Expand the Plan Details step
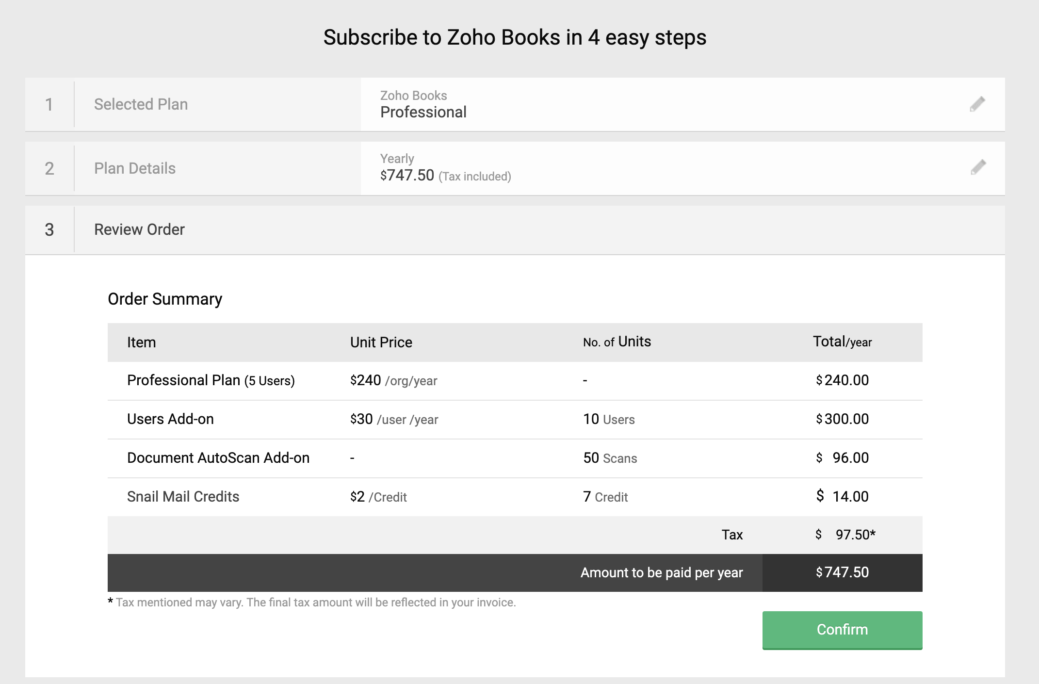The image size is (1039, 684). pyautogui.click(x=135, y=168)
